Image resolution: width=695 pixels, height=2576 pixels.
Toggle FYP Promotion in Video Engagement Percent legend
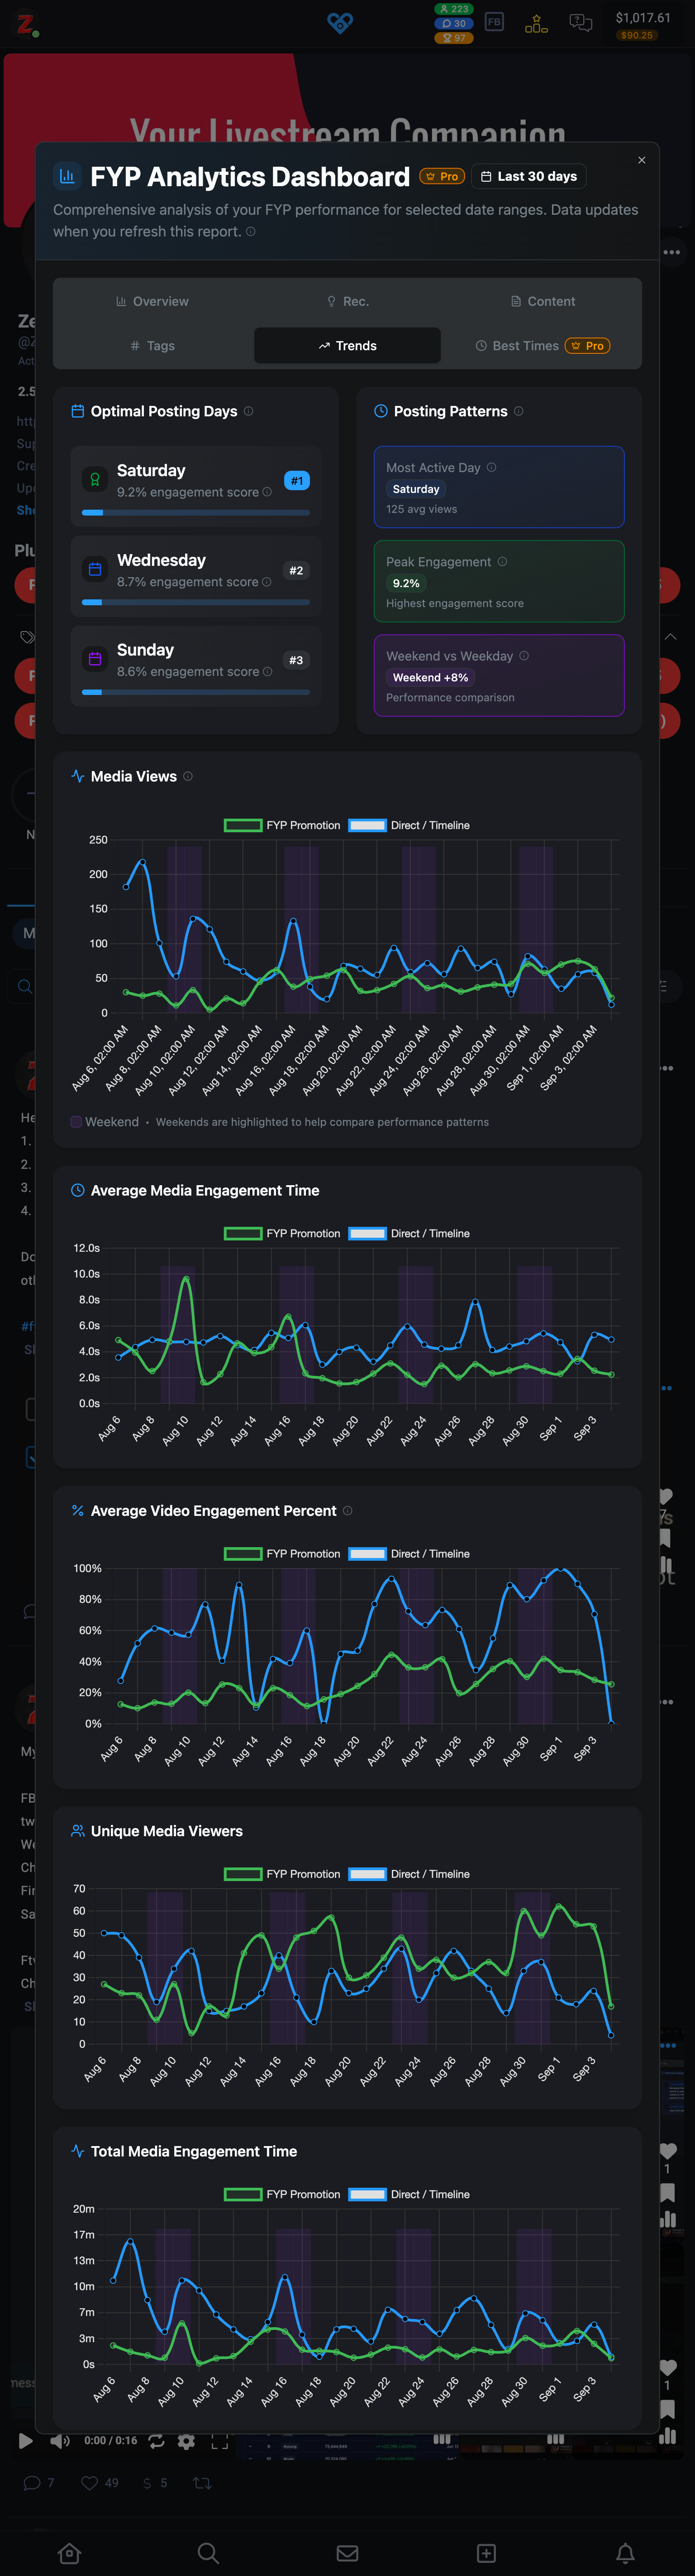(283, 1553)
